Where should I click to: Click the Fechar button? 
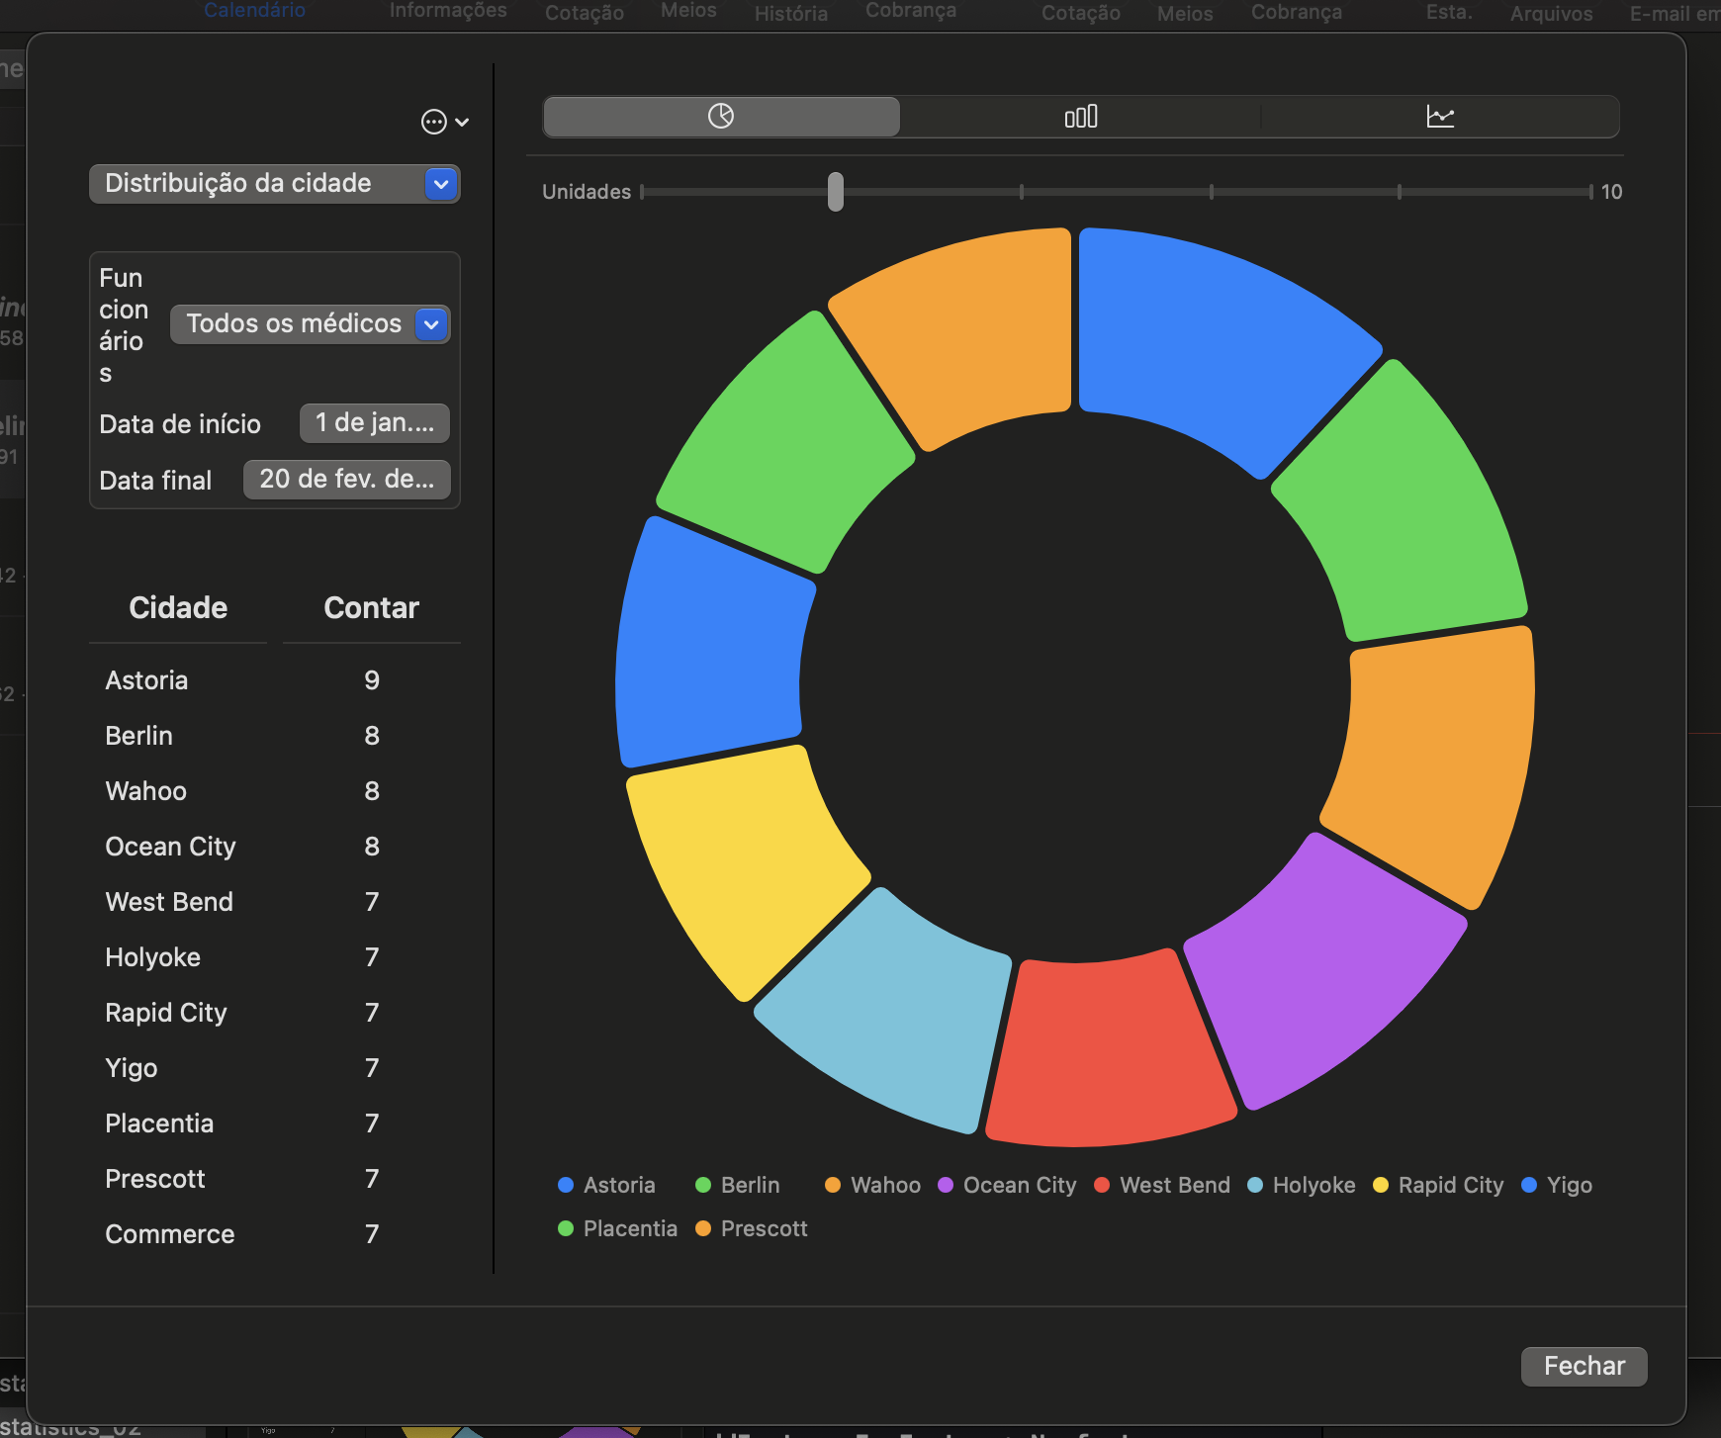click(1584, 1366)
